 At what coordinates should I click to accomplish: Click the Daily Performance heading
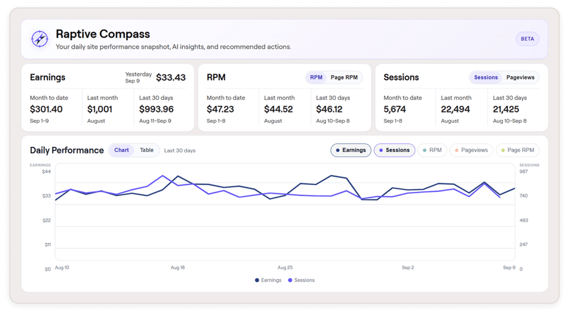pos(67,151)
